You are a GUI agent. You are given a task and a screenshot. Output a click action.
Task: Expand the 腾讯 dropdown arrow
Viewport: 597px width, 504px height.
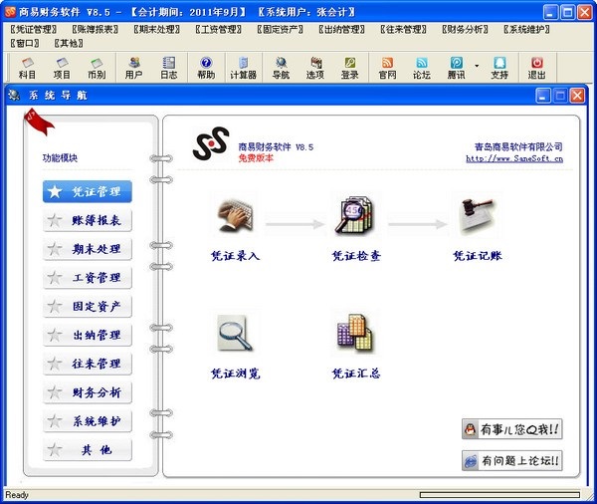click(x=477, y=66)
